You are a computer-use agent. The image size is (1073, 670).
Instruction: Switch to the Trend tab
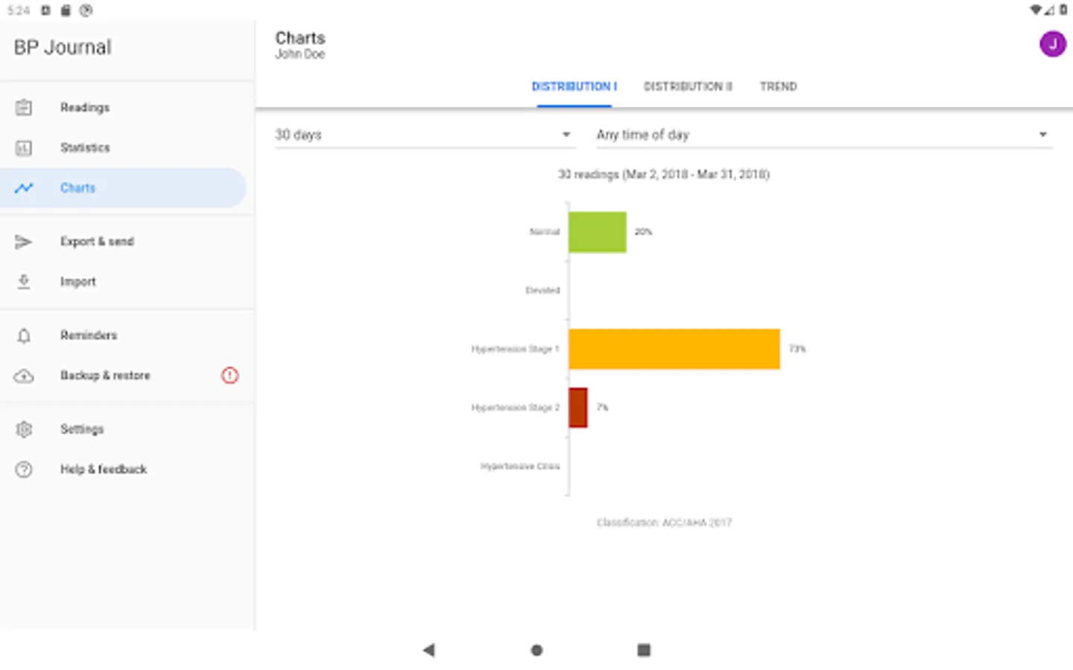(x=778, y=86)
